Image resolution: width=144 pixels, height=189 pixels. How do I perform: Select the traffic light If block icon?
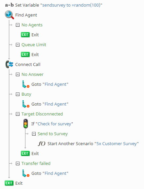point(25,124)
